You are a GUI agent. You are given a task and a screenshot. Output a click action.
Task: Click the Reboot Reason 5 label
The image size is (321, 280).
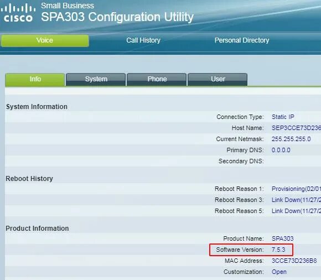[x=239, y=211]
